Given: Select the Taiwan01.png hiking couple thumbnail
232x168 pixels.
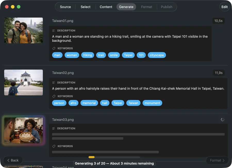Looking at the screenshot, I should coord(23,30).
